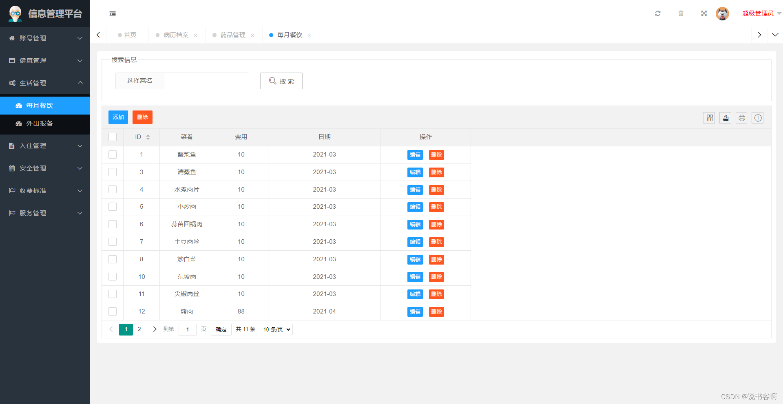This screenshot has width=783, height=404.
Task: Open the tab operations dropdown chevron
Action: (x=775, y=35)
